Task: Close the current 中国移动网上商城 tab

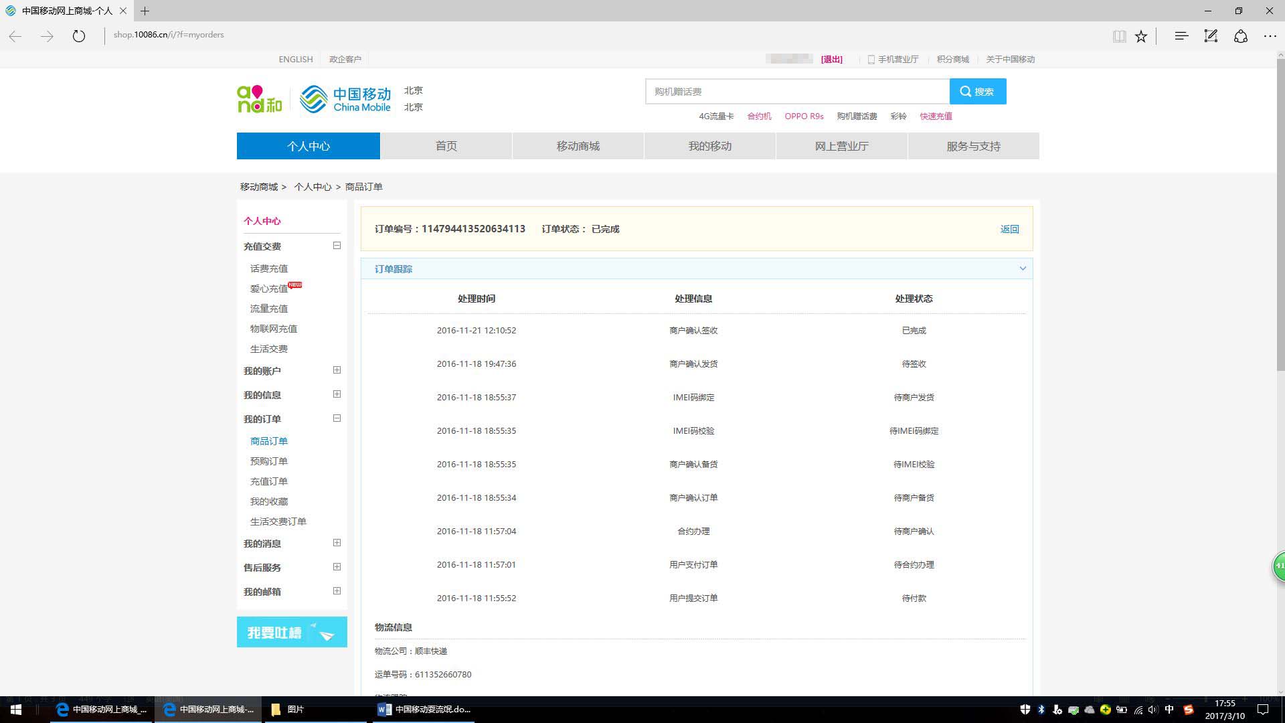Action: [x=123, y=11]
